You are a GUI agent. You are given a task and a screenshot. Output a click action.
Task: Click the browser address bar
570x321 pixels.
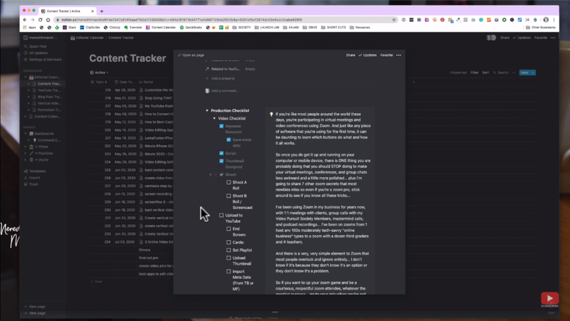[x=225, y=20]
